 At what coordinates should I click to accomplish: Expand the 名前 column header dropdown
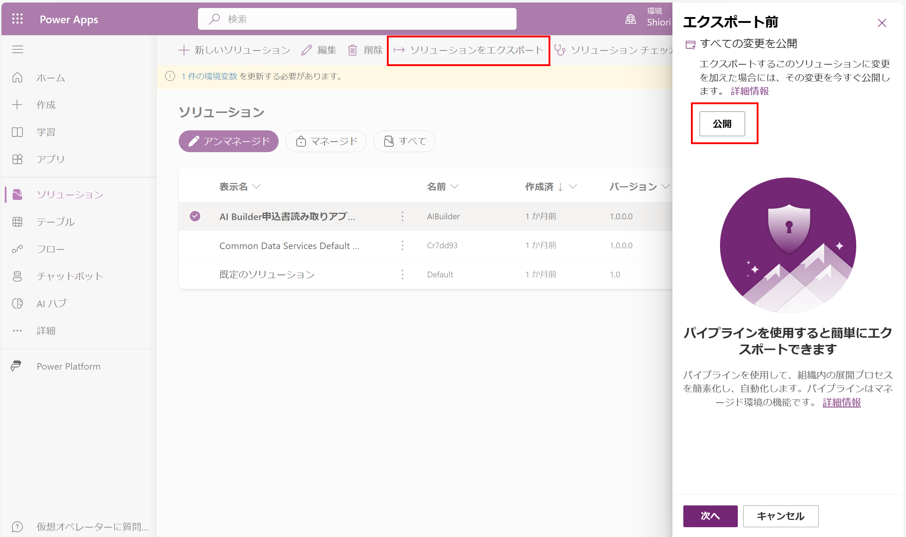point(454,186)
